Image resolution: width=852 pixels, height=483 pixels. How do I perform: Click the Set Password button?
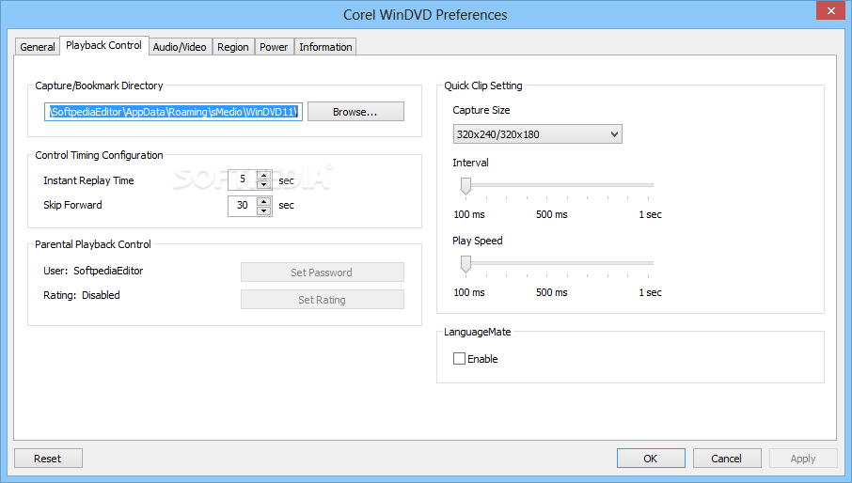323,273
